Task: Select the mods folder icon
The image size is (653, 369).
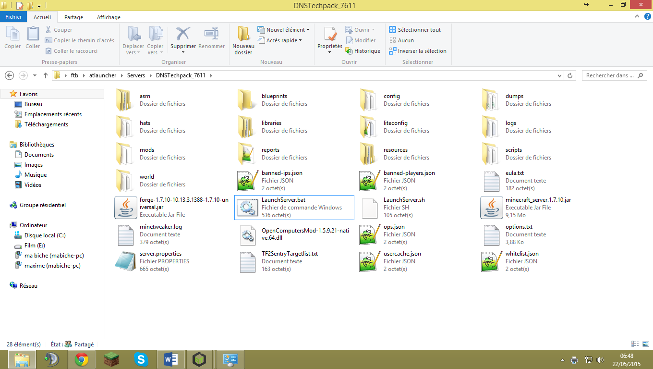Action: pos(125,154)
